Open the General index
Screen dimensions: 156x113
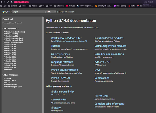[59, 100]
